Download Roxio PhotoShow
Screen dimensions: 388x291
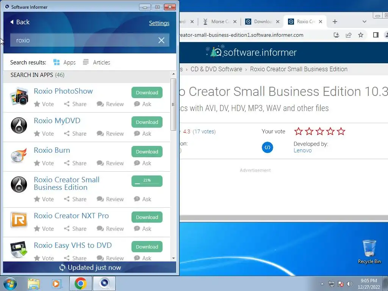[147, 92]
